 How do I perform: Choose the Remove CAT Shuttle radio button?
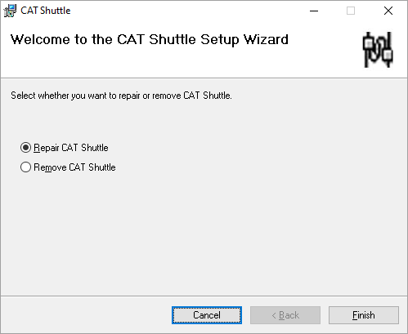(x=25, y=167)
